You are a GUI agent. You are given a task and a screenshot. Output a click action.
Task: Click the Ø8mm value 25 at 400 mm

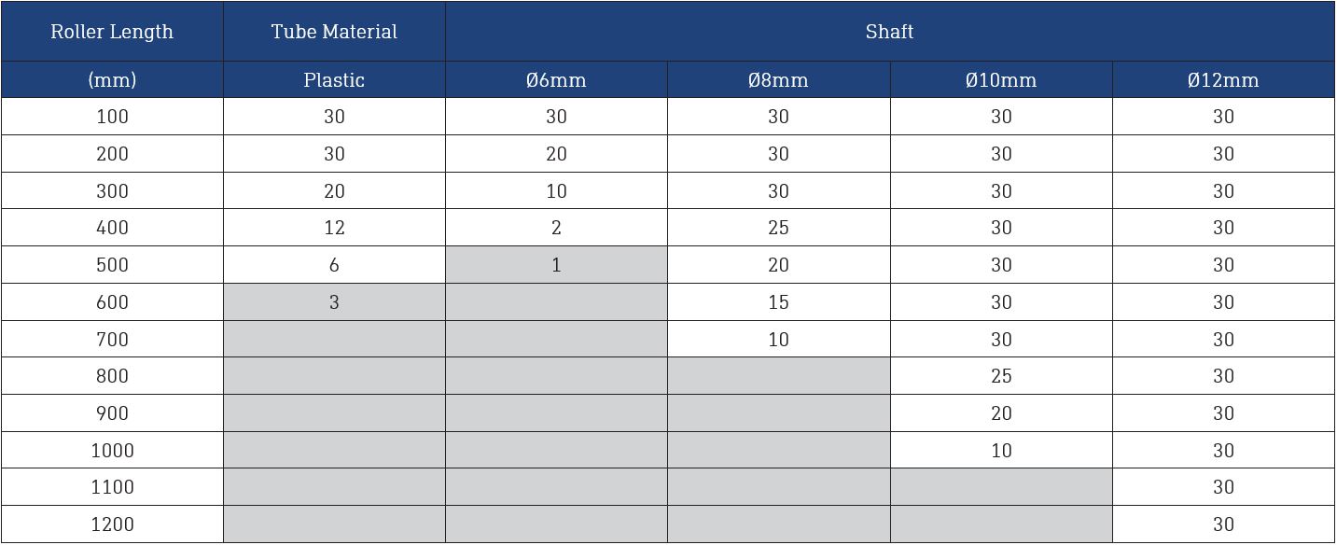click(x=779, y=228)
